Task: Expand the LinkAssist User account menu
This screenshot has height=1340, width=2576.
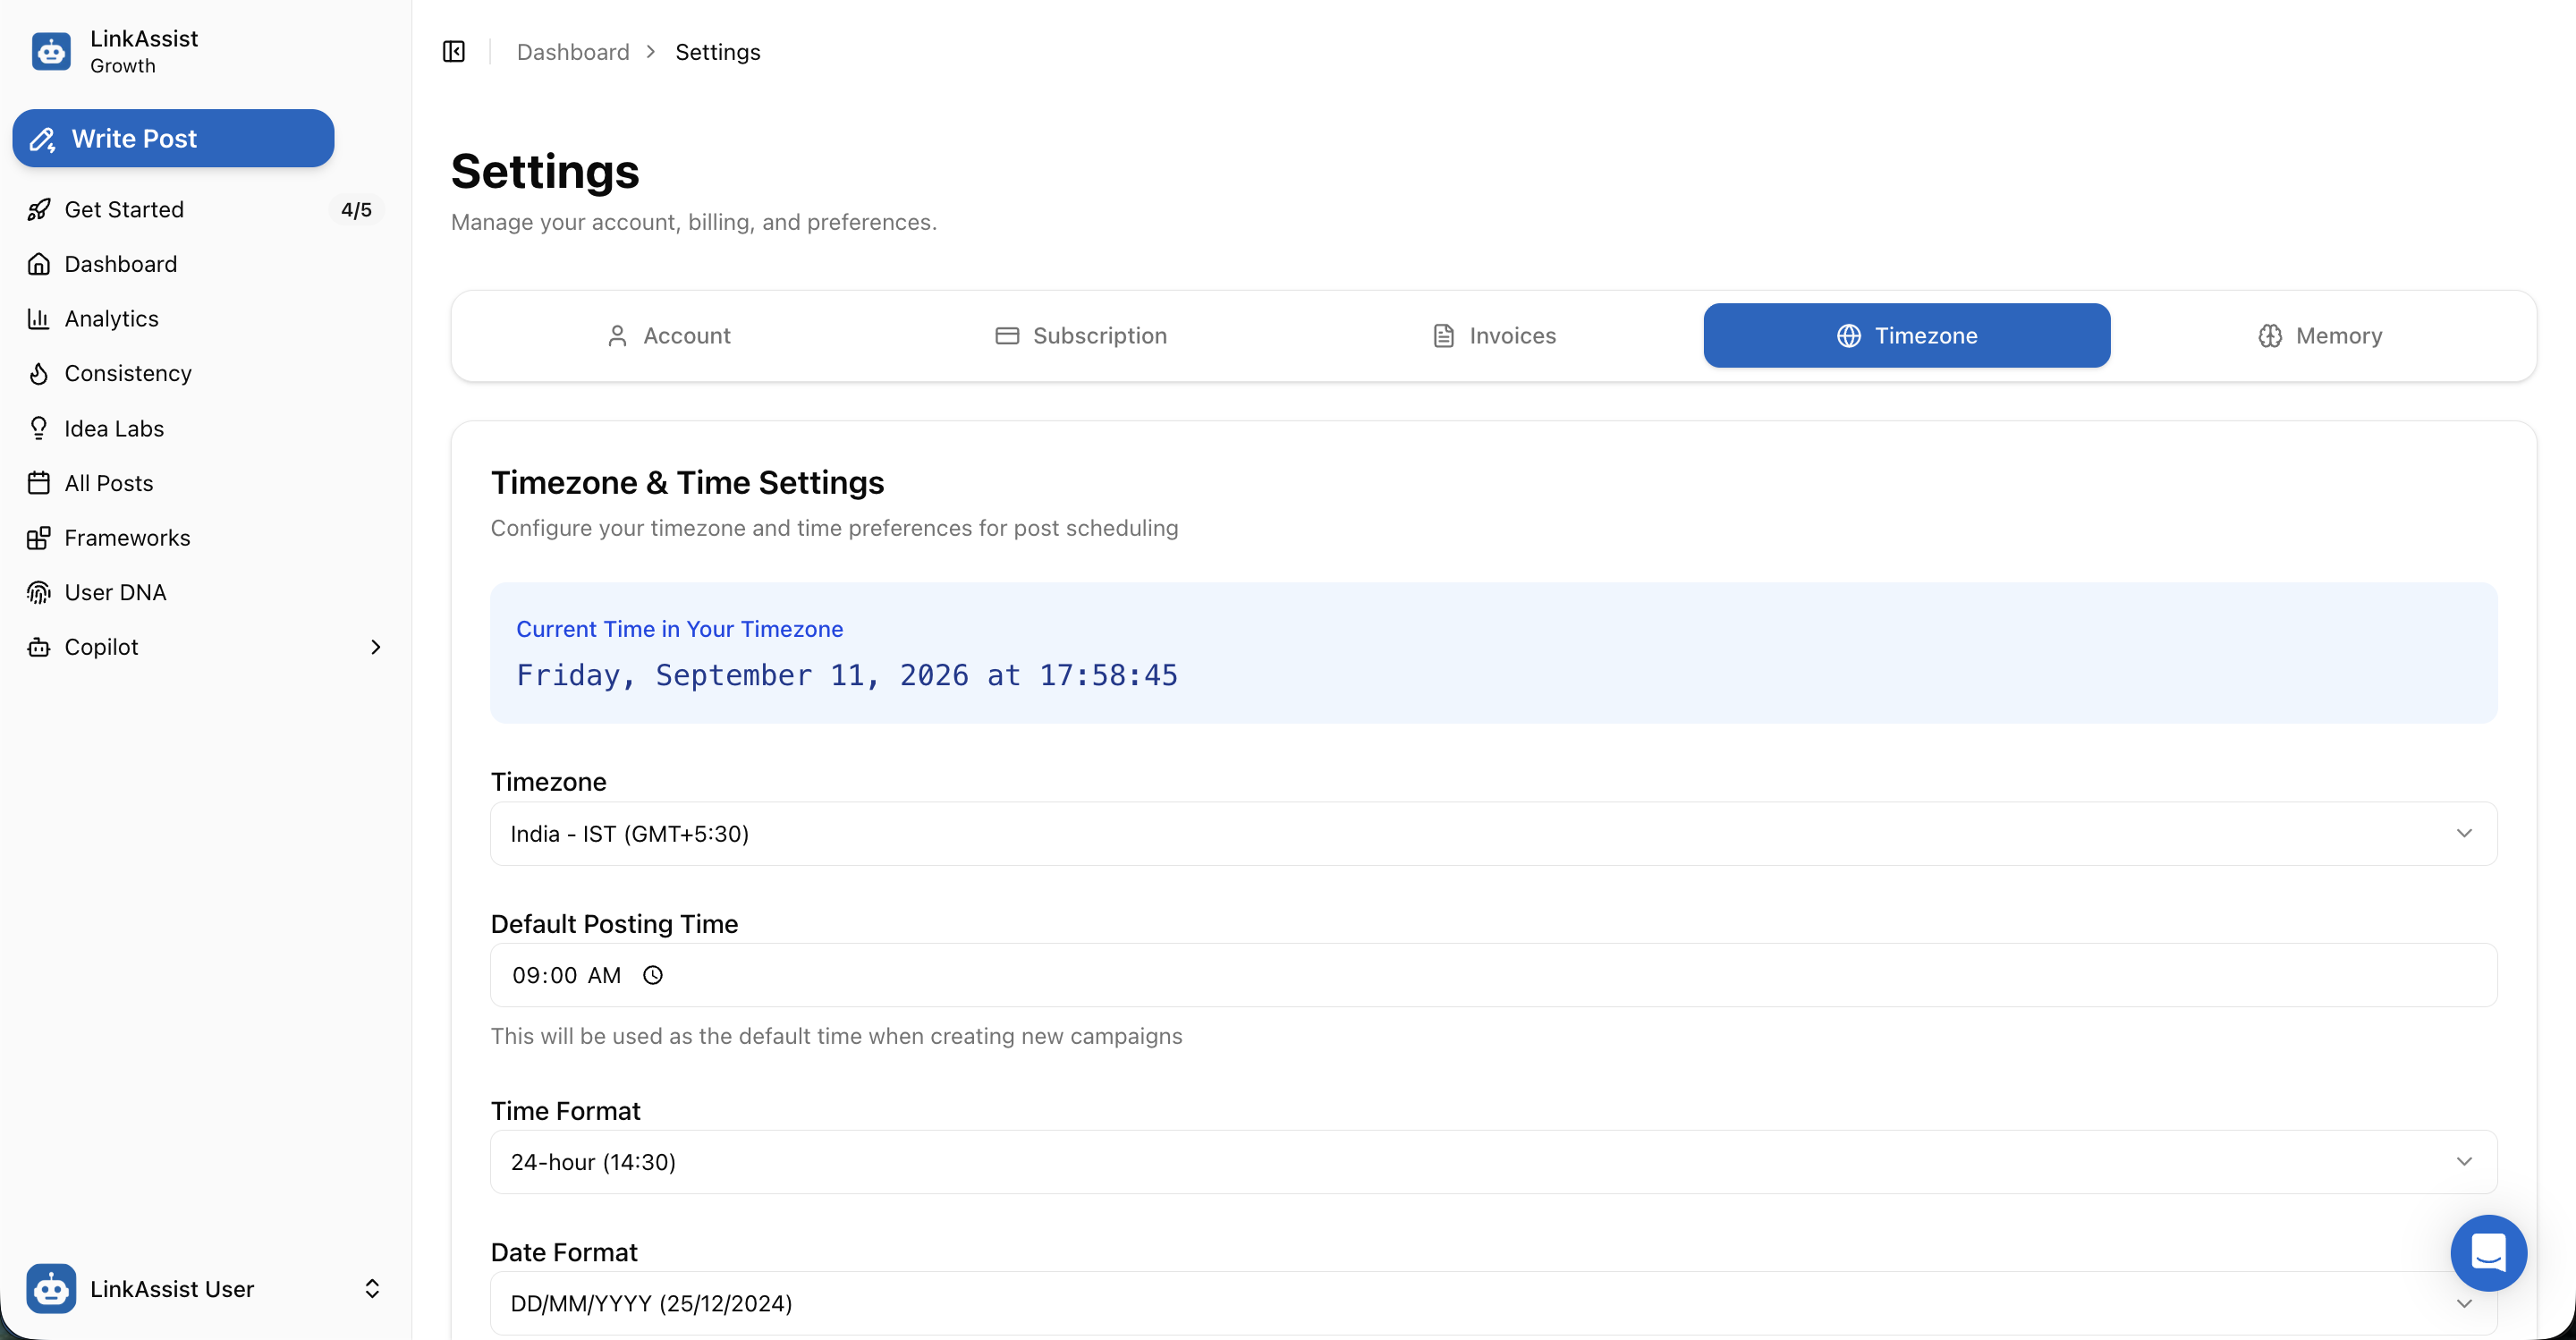Action: (x=372, y=1288)
